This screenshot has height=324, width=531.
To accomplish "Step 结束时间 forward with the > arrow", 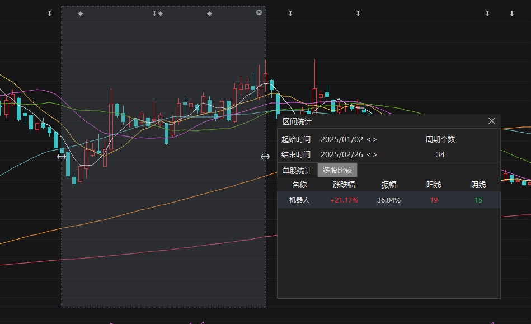I will point(375,154).
